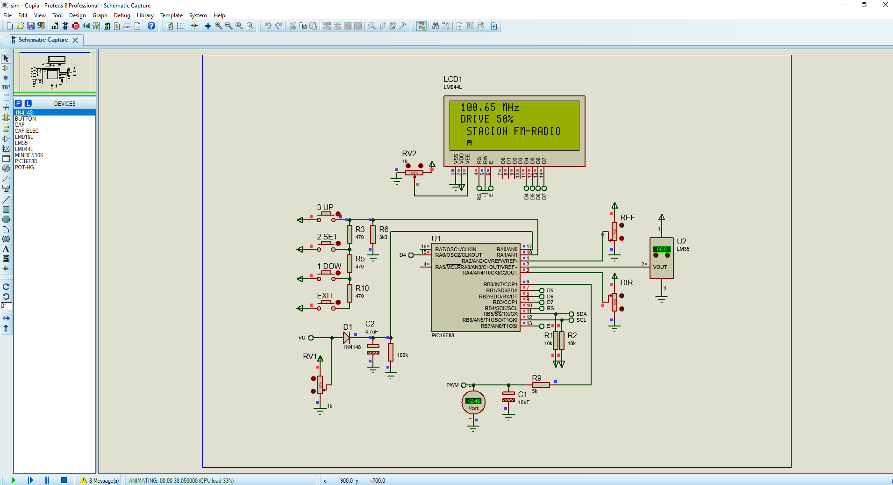This screenshot has height=485, width=893.
Task: Stop the simulation with the square button
Action: click(64, 480)
